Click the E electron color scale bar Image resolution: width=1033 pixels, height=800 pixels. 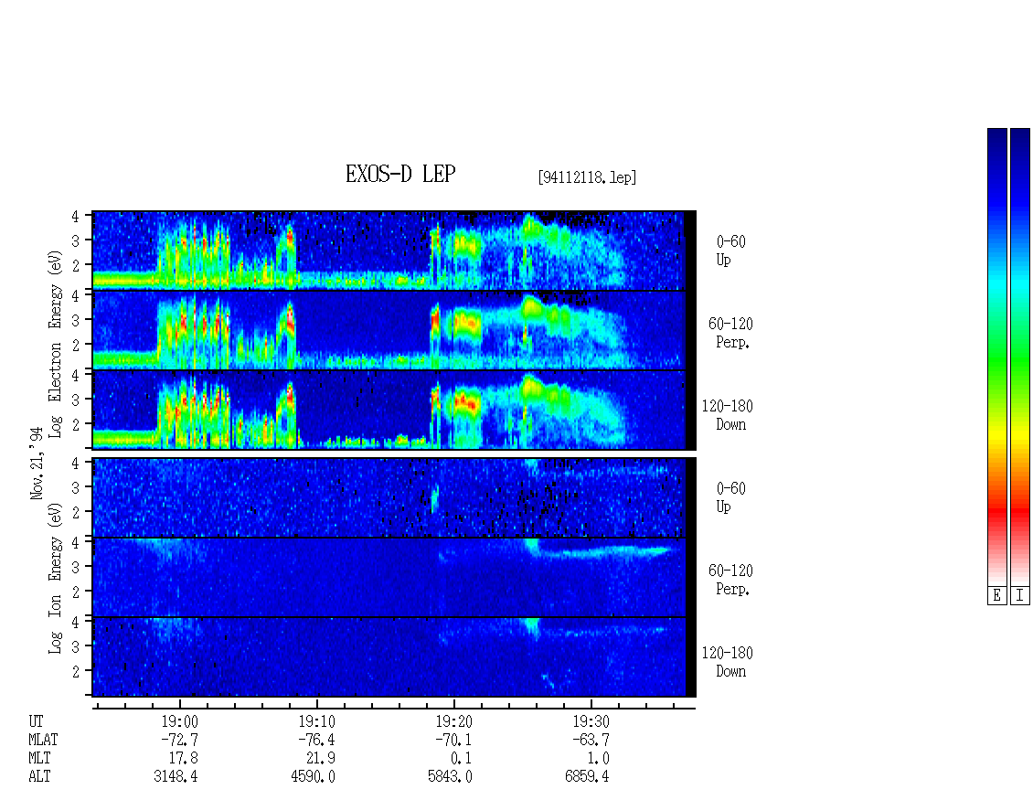click(x=996, y=356)
